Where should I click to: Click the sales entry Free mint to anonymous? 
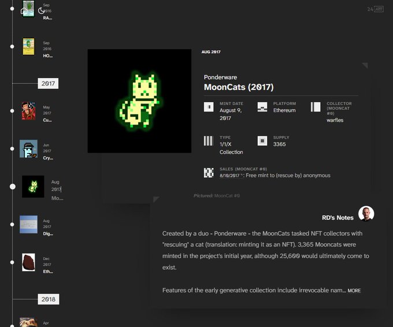pos(275,176)
